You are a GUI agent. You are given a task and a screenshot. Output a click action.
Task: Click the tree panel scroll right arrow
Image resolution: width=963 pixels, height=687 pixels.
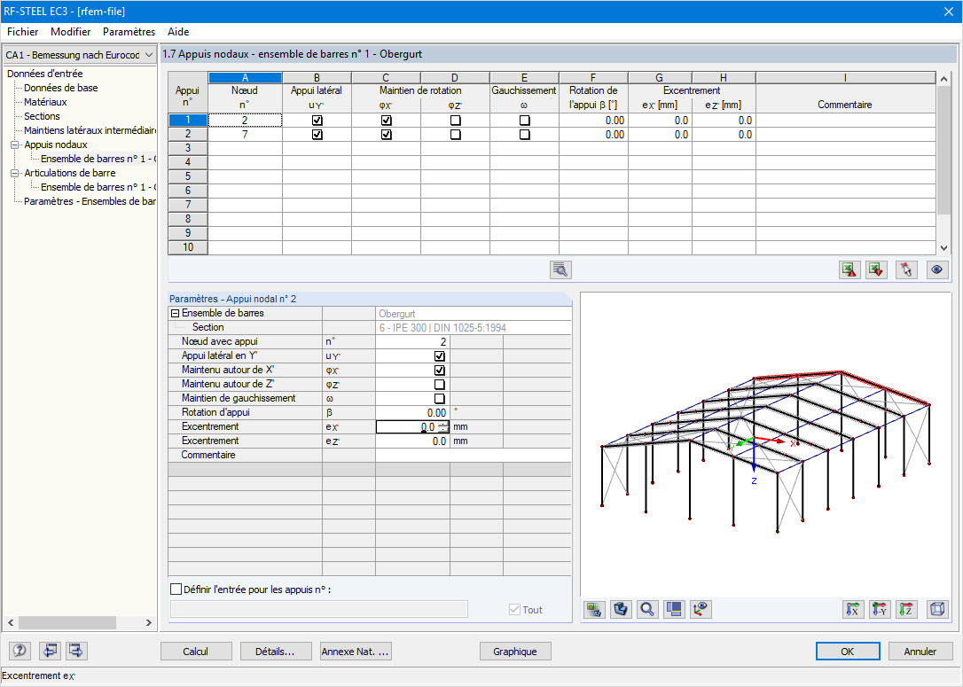pos(149,622)
